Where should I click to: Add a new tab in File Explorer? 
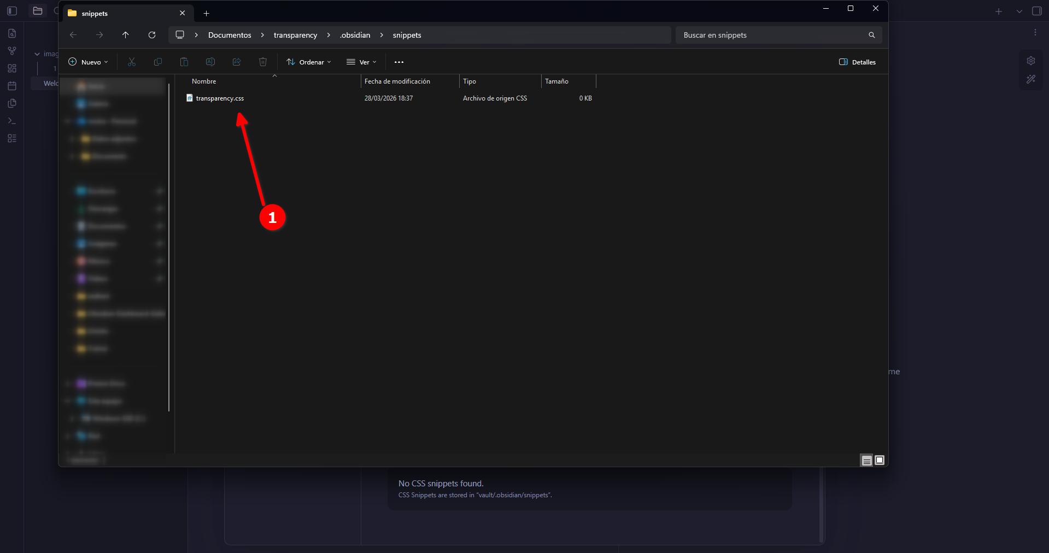[206, 13]
